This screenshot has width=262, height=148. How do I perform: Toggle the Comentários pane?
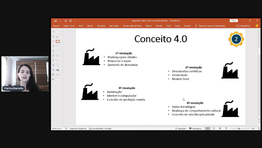pos(196,129)
